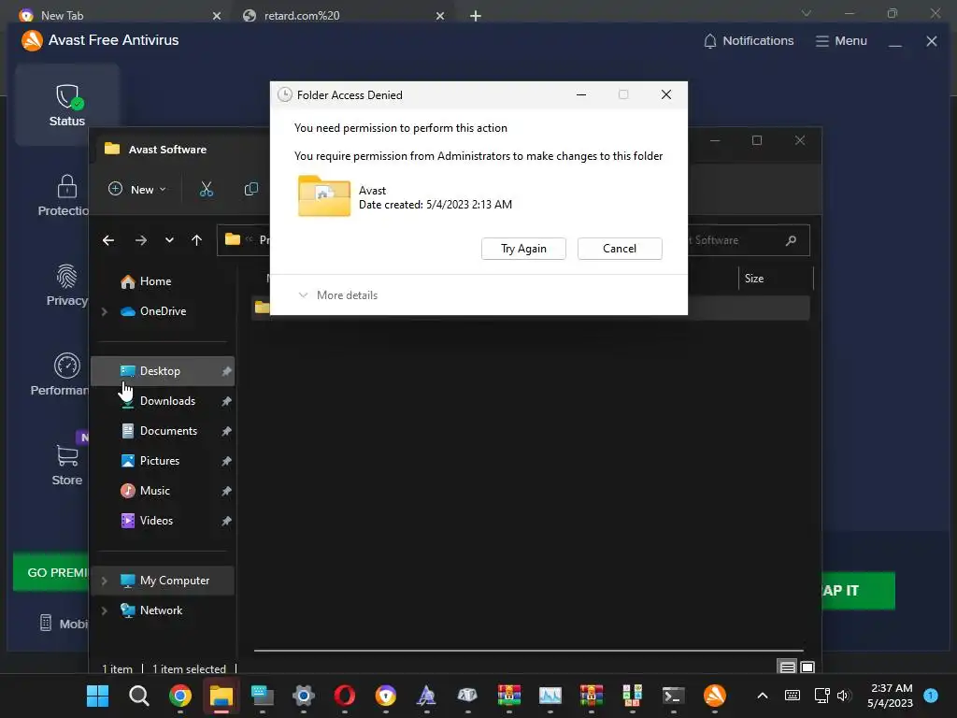The image size is (957, 718).
Task: Open the Privacy fingerprint icon in Avast
Action: [67, 276]
